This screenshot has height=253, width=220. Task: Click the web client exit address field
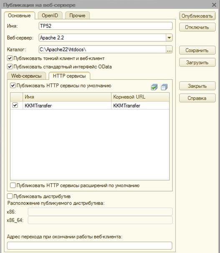(90, 246)
